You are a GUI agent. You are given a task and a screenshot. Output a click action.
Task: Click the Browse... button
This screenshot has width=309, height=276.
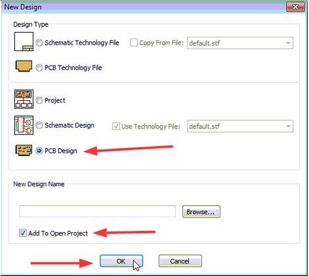[x=201, y=212]
